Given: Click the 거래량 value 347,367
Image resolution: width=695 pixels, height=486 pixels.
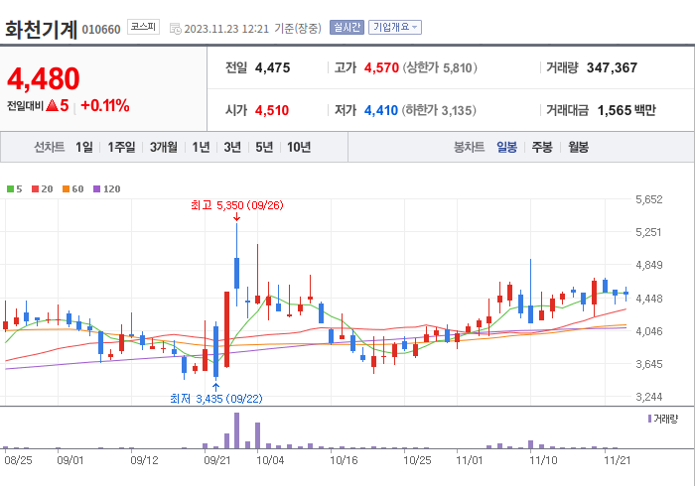Looking at the screenshot, I should (x=612, y=67).
